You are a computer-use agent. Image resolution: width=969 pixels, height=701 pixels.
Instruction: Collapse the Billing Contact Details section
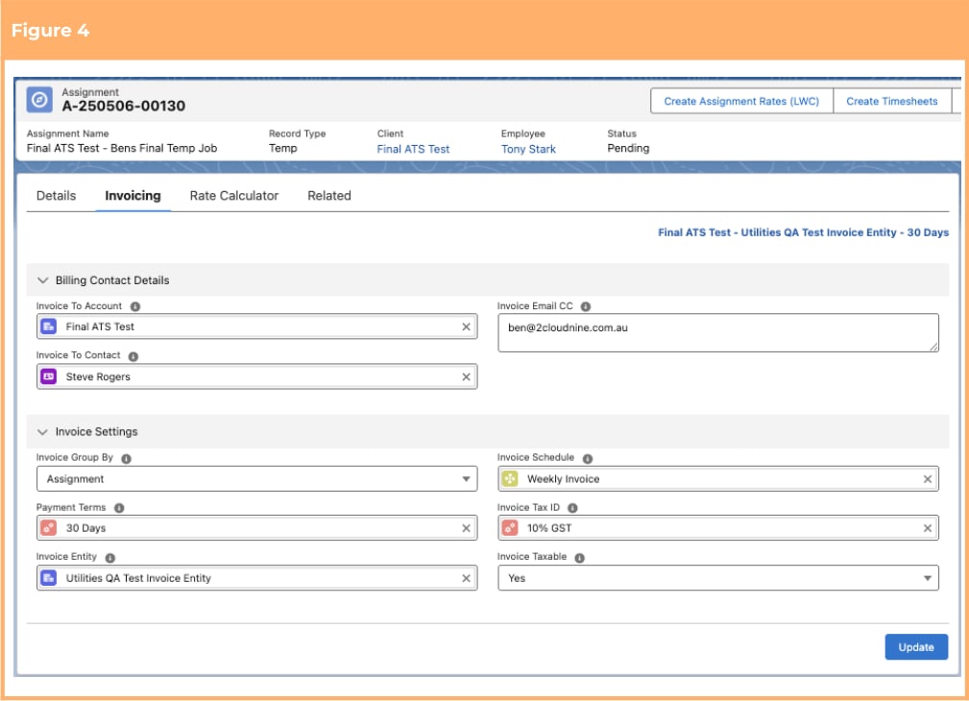pyautogui.click(x=42, y=280)
